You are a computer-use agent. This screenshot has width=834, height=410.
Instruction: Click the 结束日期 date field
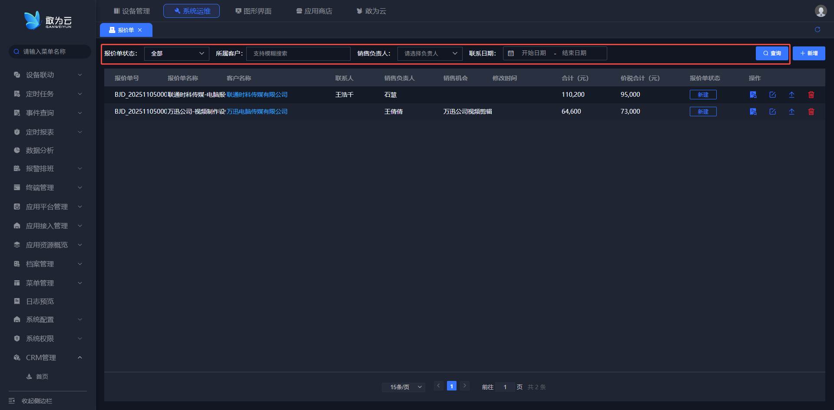[574, 53]
